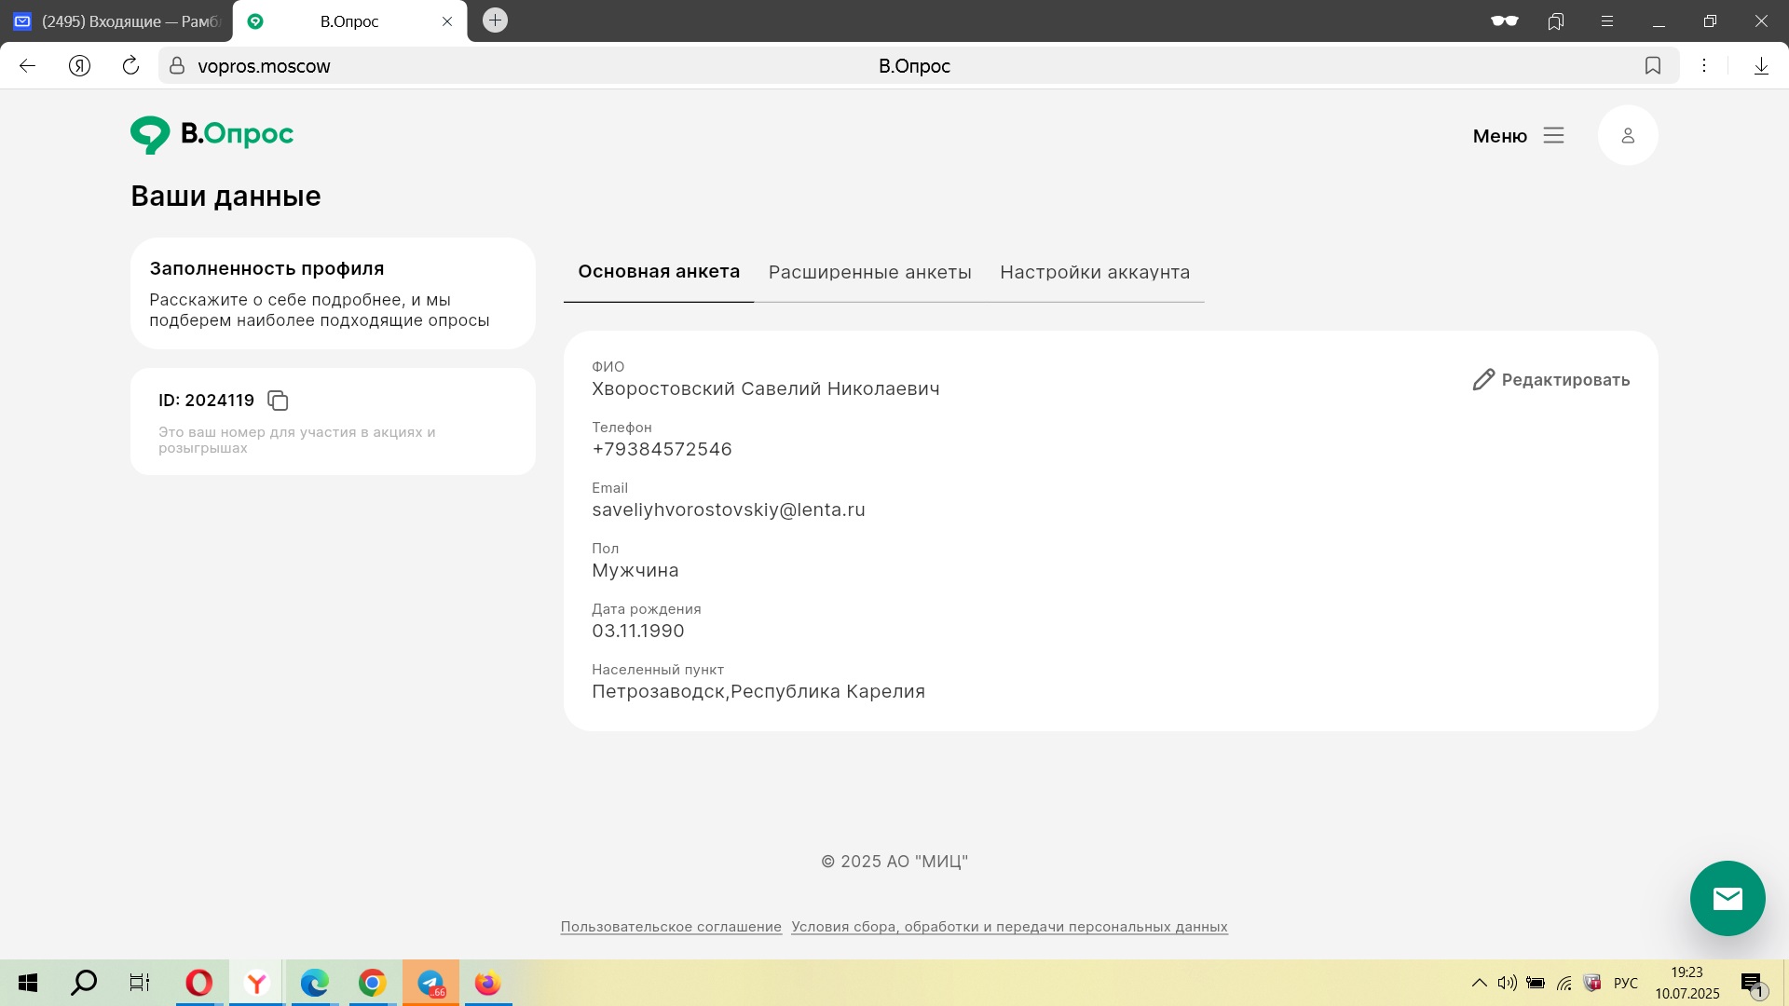Open the green mail chat button
Image resolution: width=1789 pixels, height=1006 pixels.
point(1727,898)
